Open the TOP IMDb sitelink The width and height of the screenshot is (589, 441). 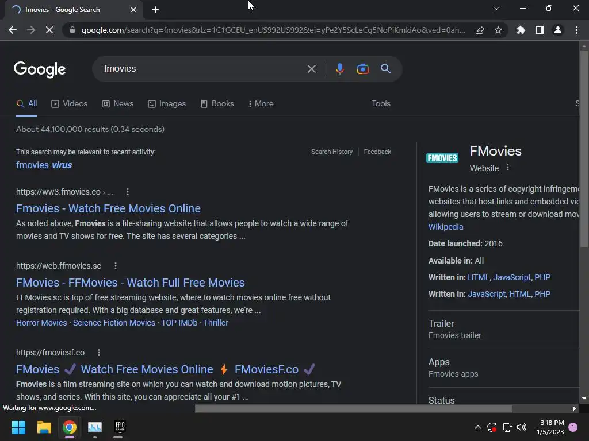(179, 323)
